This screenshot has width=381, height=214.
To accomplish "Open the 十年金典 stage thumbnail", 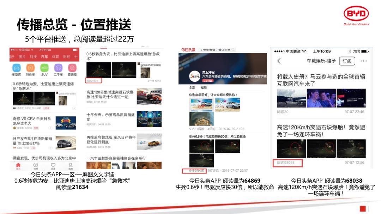I will pyautogui.click(x=149, y=119).
